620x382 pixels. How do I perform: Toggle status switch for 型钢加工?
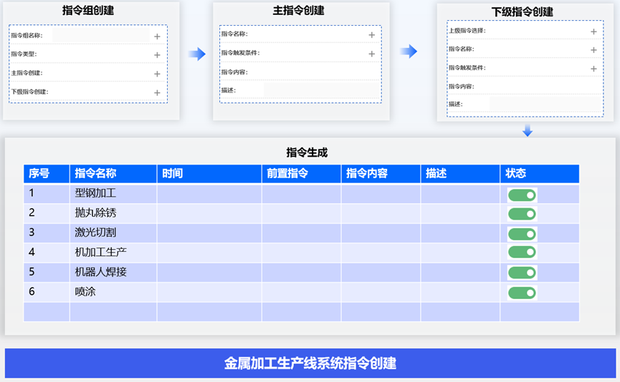(x=522, y=195)
